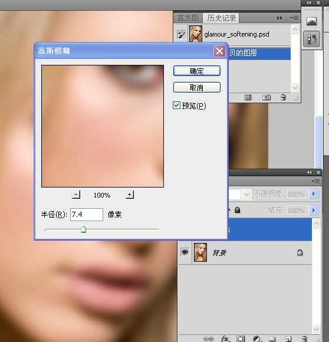This screenshot has width=329, height=342.
Task: Toggle lock all icon in Layers panel
Action: tap(237, 210)
